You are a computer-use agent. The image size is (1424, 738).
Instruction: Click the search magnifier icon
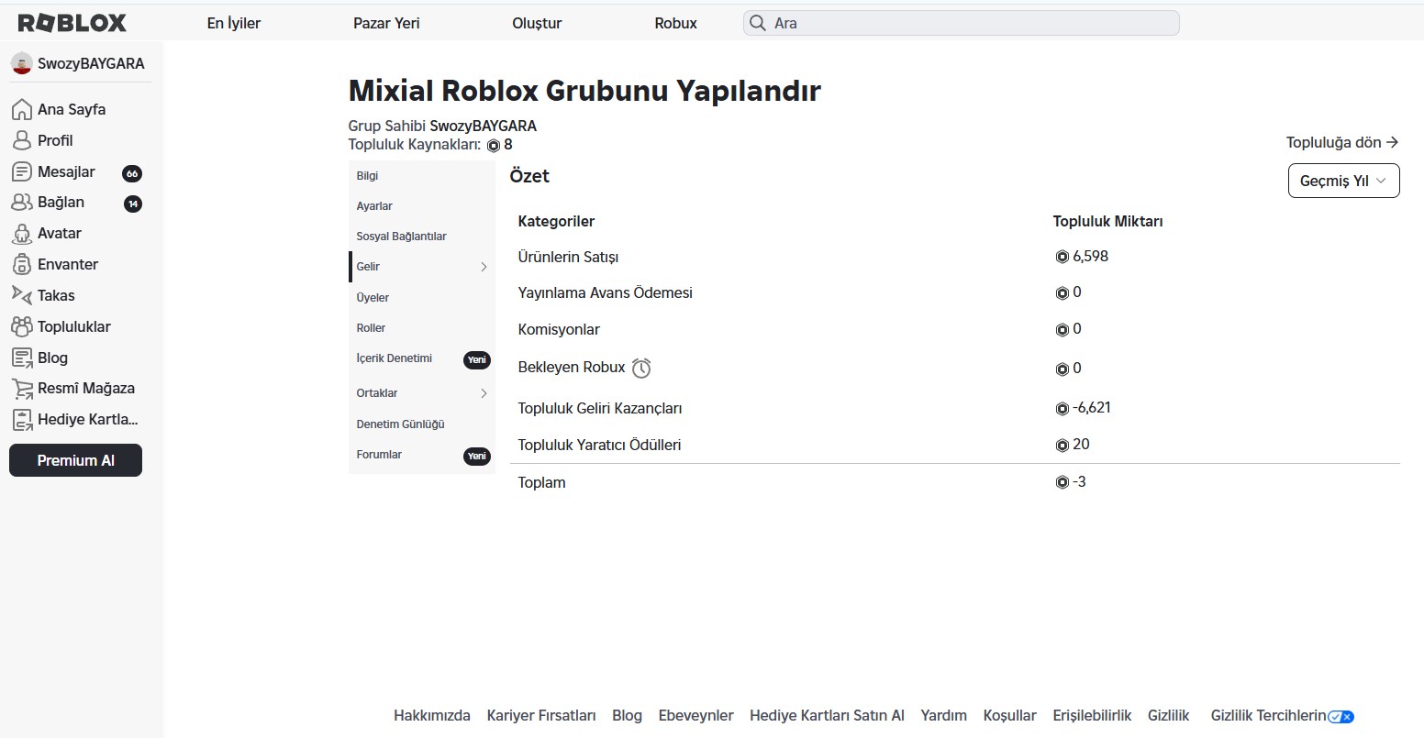pyautogui.click(x=758, y=23)
